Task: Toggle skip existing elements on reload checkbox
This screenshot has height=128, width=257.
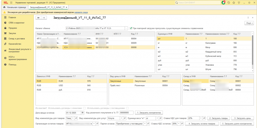Action: (x=131, y=28)
